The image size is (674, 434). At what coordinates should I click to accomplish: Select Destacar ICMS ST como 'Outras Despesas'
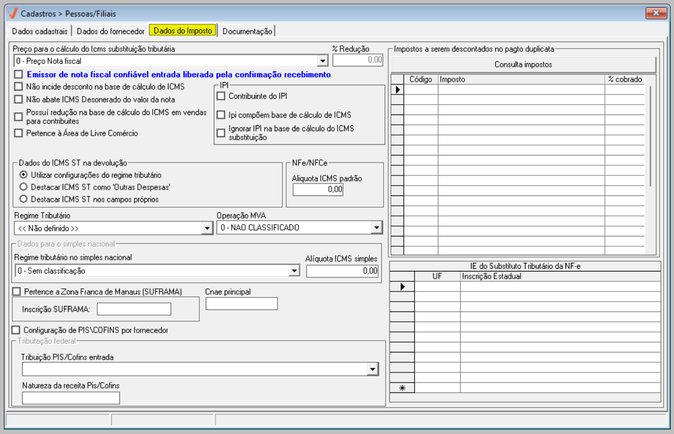23,187
